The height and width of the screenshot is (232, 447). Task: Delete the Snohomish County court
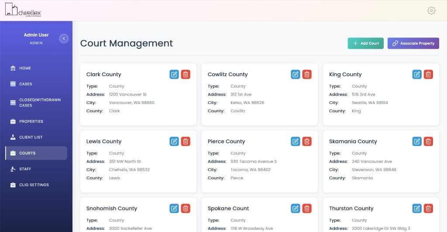point(186,208)
